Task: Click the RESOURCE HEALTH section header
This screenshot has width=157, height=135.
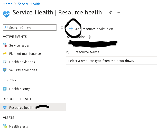Action: pos(18,99)
